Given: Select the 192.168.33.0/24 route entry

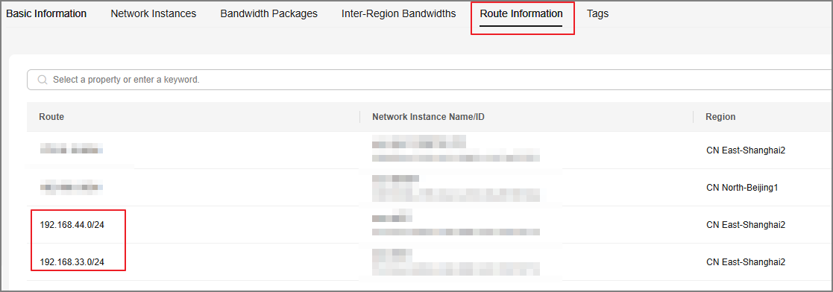Looking at the screenshot, I should coord(72,262).
